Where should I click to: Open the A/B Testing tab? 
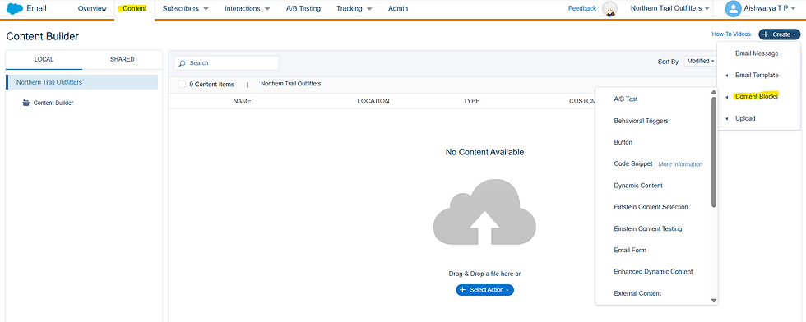click(x=303, y=9)
